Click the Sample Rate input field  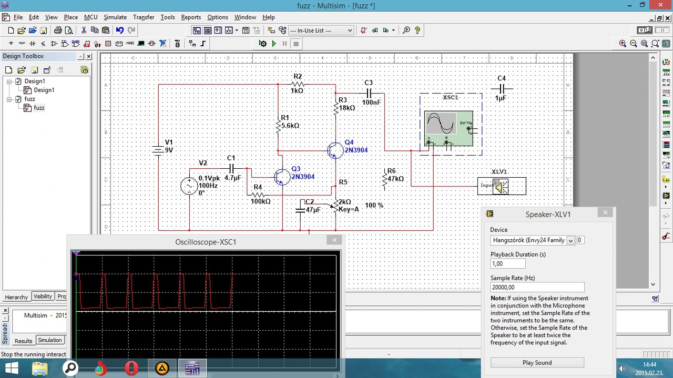click(537, 288)
